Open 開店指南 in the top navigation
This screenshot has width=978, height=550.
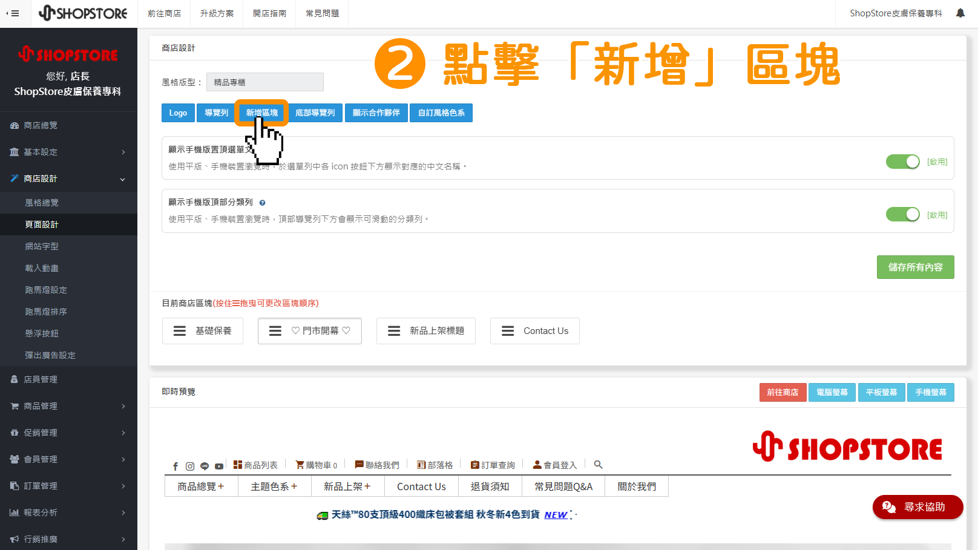pyautogui.click(x=269, y=13)
